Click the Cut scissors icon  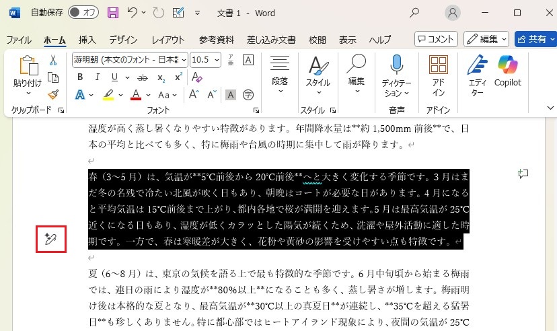(x=53, y=61)
